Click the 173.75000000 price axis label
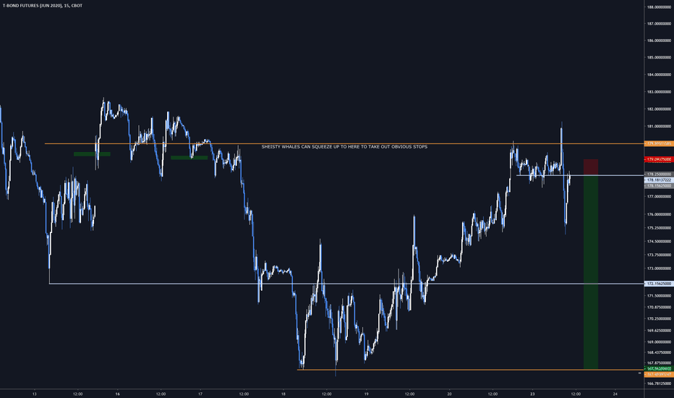This screenshot has width=674, height=398. point(660,255)
